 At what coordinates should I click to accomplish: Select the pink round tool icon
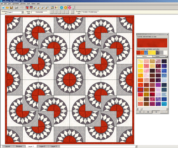click(70, 8)
